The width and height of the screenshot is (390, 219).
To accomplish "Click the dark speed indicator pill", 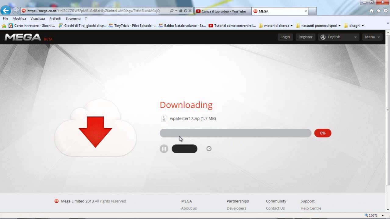I will click(185, 149).
